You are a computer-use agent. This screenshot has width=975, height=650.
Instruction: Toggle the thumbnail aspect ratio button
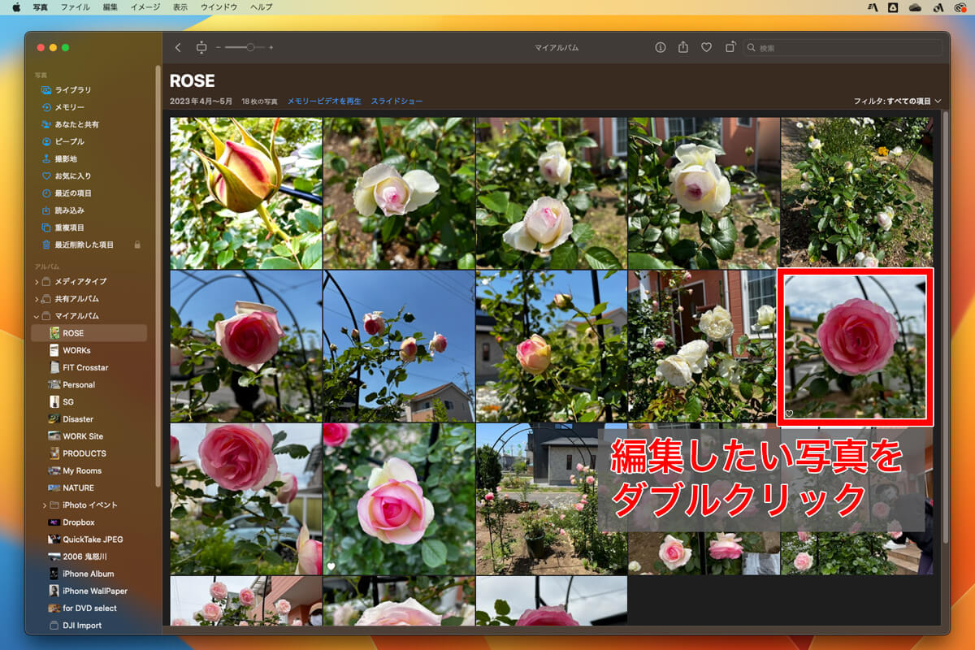coord(201,48)
